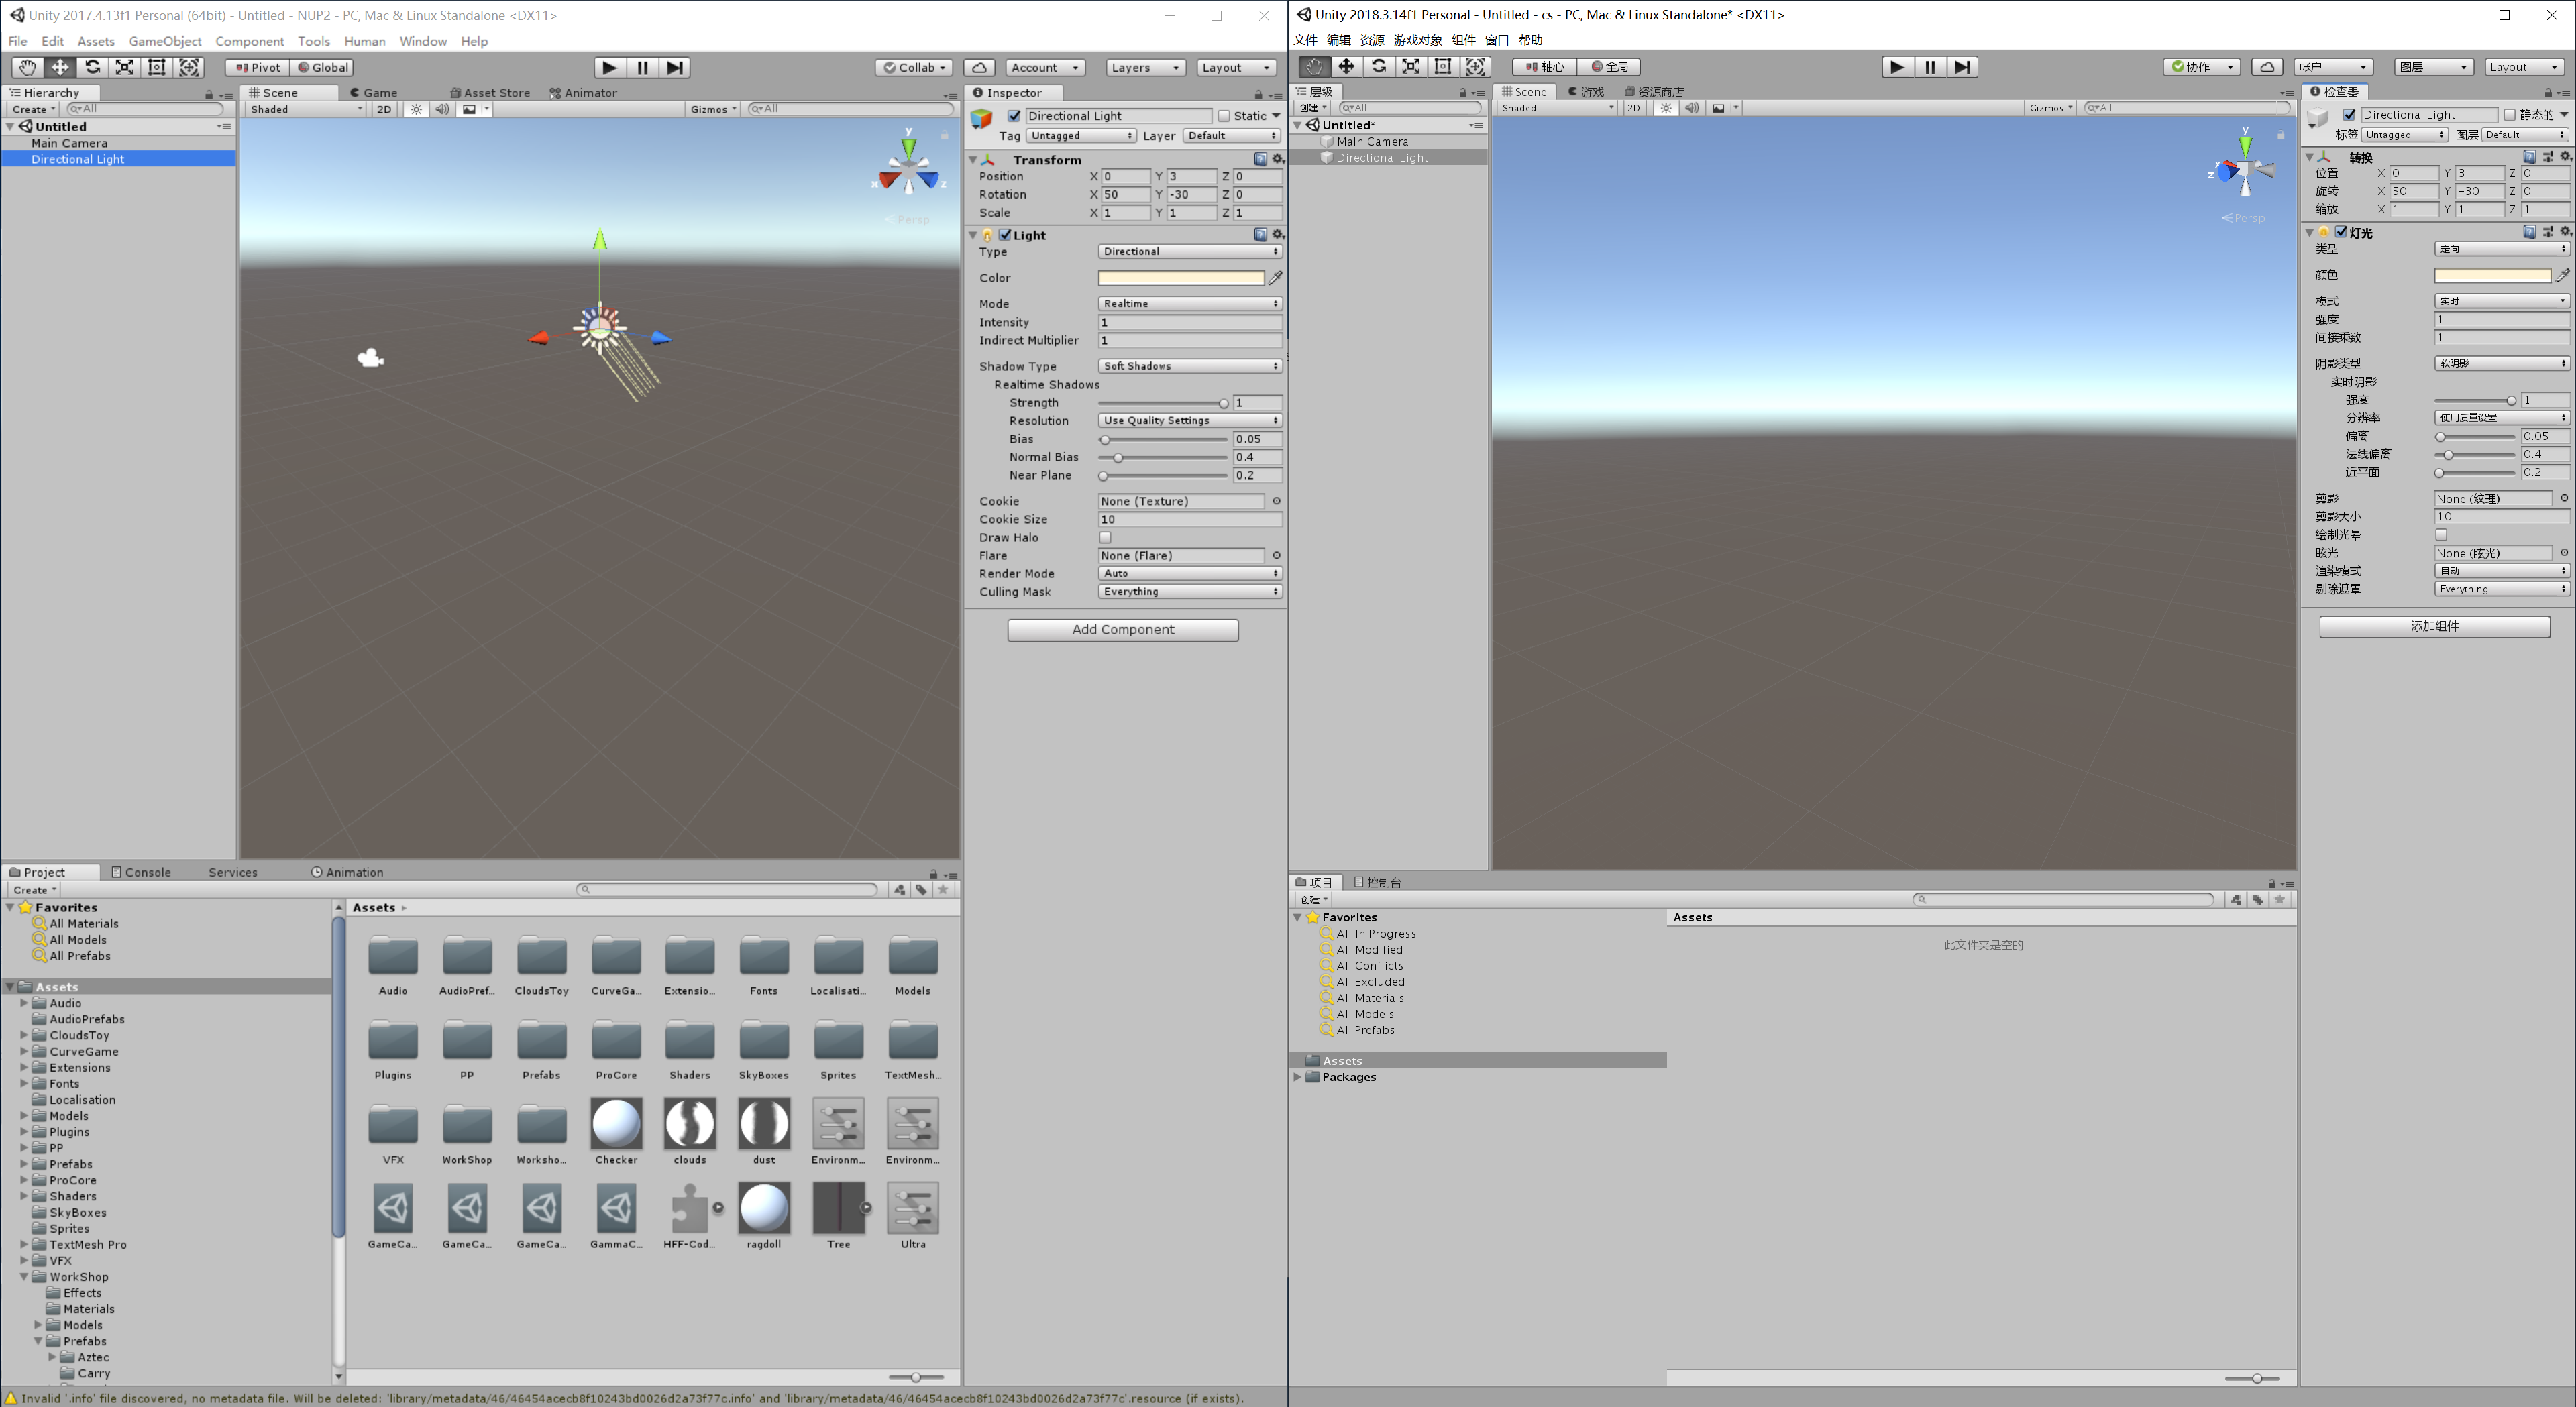Image resolution: width=2576 pixels, height=1407 pixels.
Task: Toggle scene lighting icon in left Scene view
Action: click(x=416, y=109)
